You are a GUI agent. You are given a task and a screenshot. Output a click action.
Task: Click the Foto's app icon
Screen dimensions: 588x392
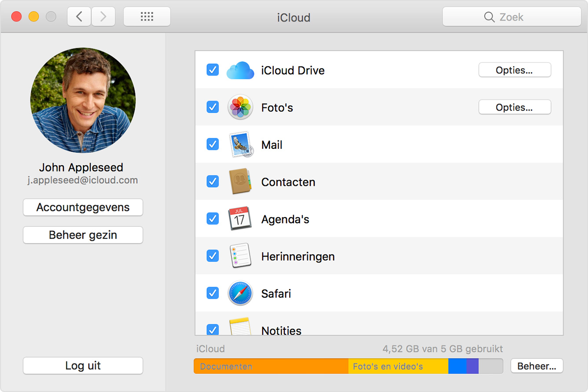click(x=240, y=107)
